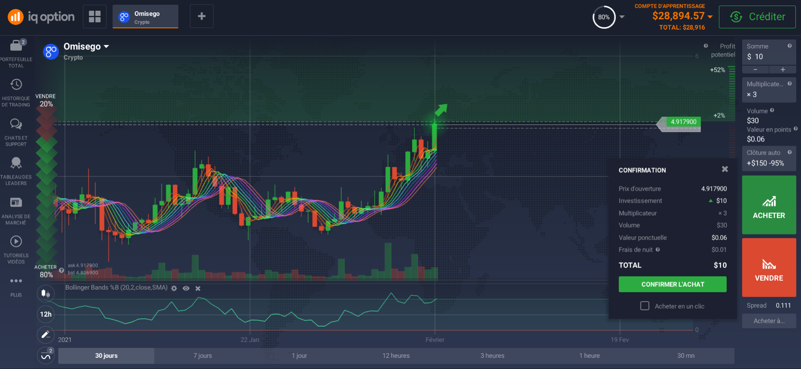Viewport: 801px width, 369px height.
Task: Select the 1 heure timeframe tab
Action: (589, 356)
